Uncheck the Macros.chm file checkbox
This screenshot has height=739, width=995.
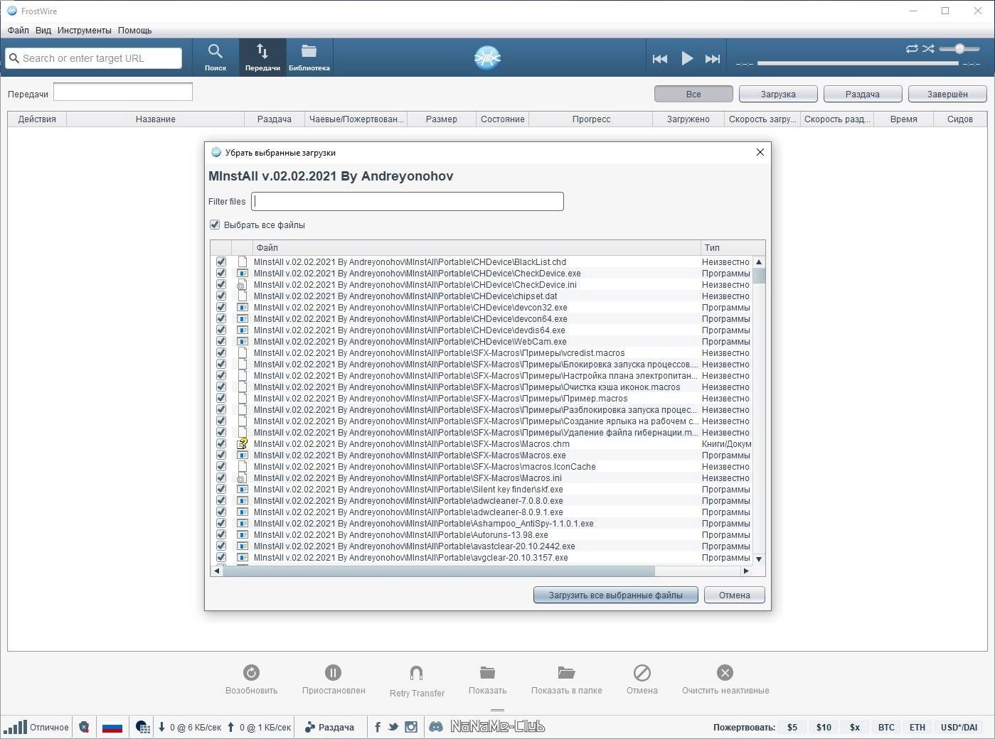pos(221,443)
